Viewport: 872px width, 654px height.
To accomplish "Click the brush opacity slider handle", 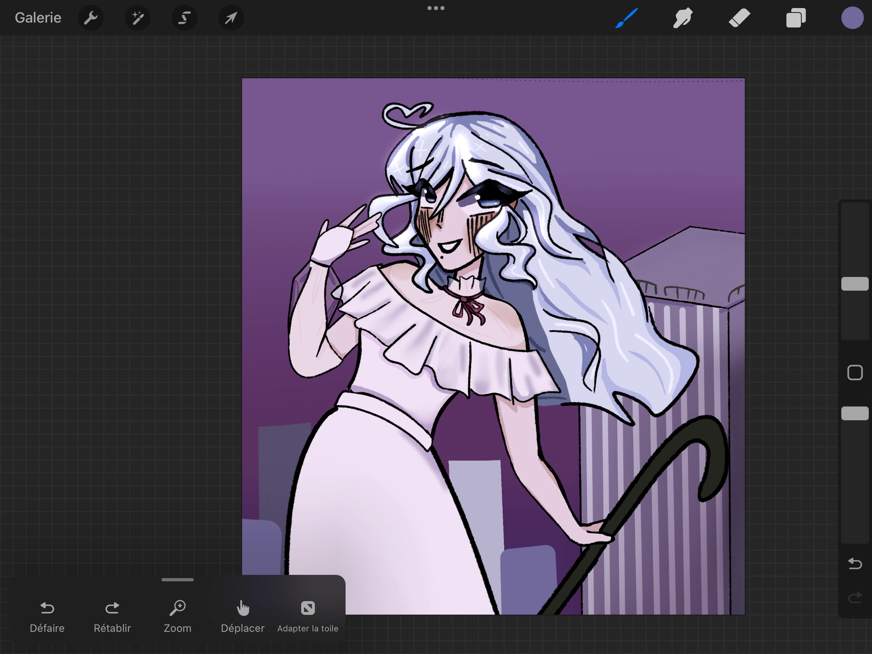I will pyautogui.click(x=855, y=413).
